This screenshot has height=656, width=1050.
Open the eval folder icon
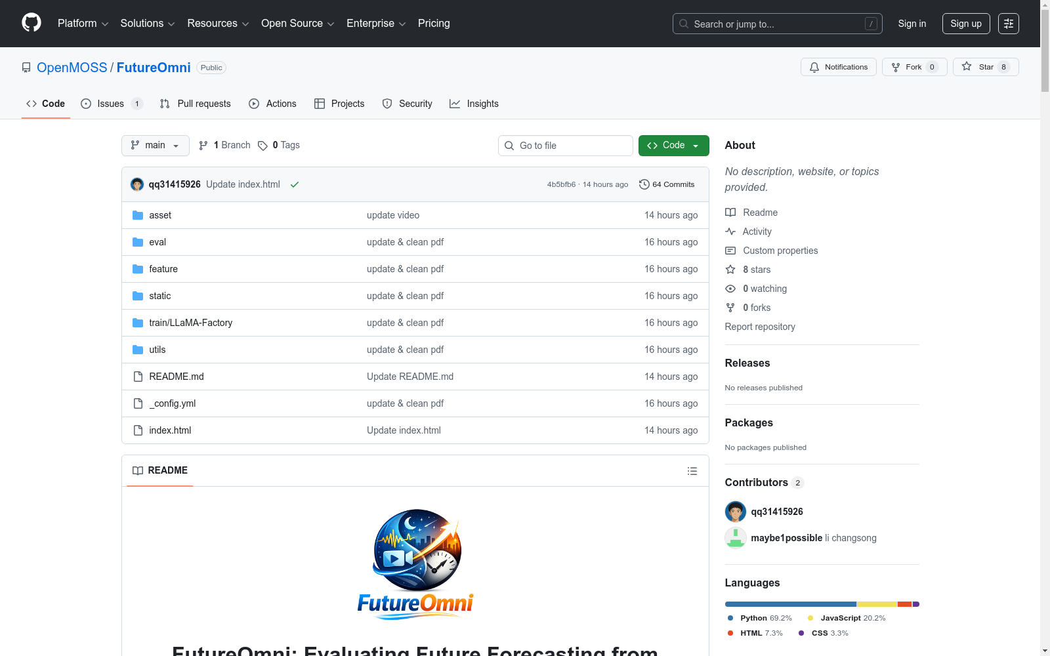[138, 242]
